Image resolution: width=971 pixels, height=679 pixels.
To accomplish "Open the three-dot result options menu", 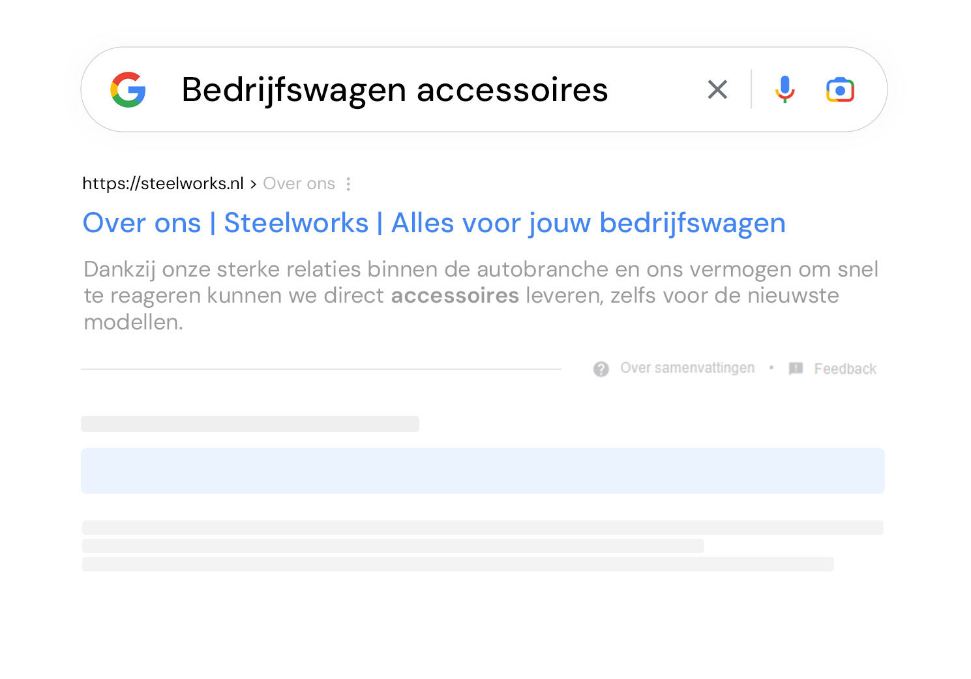I will coord(349,184).
